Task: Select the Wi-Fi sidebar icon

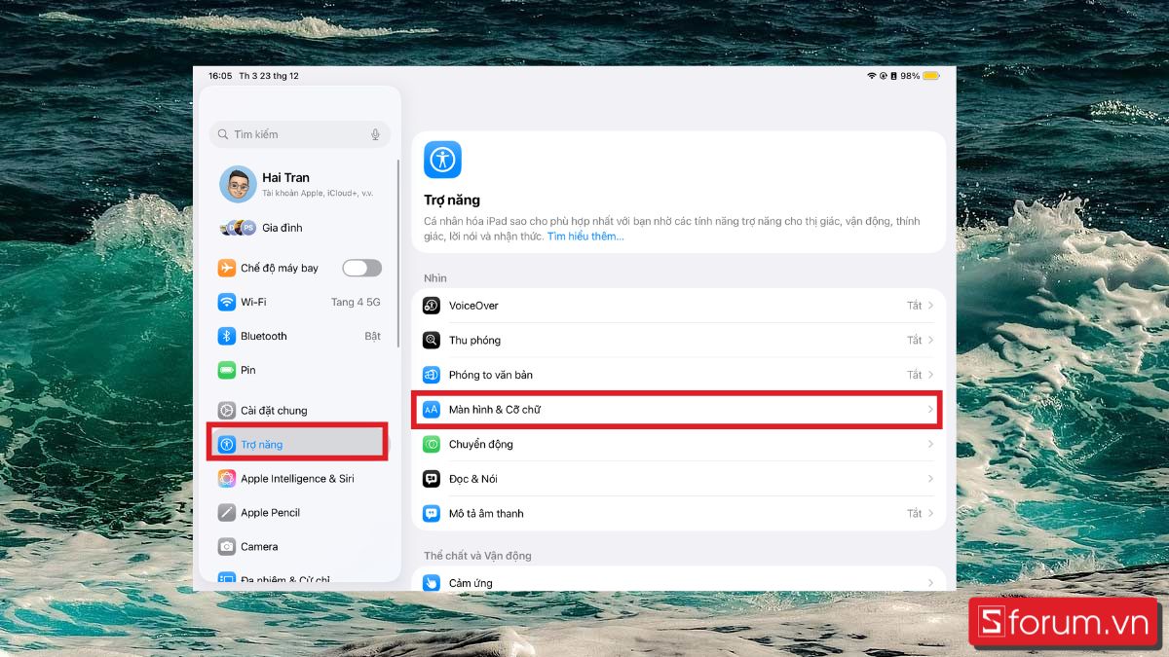Action: pos(227,302)
